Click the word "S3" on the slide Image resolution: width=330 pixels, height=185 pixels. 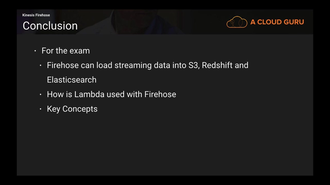pyautogui.click(x=193, y=65)
